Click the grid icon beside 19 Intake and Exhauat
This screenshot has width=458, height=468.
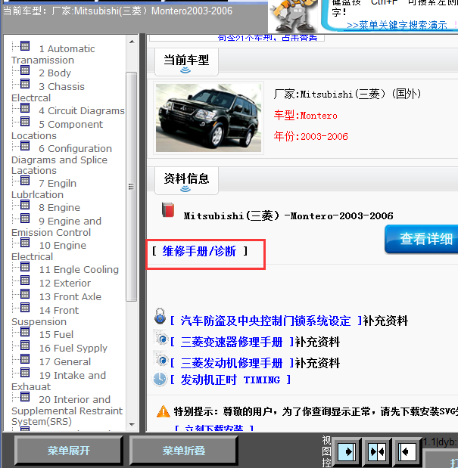click(x=25, y=373)
